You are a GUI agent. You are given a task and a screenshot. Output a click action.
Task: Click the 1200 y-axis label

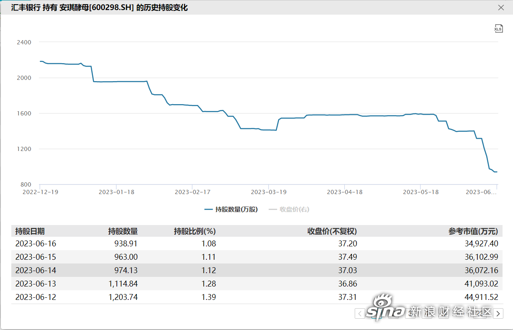(24, 149)
